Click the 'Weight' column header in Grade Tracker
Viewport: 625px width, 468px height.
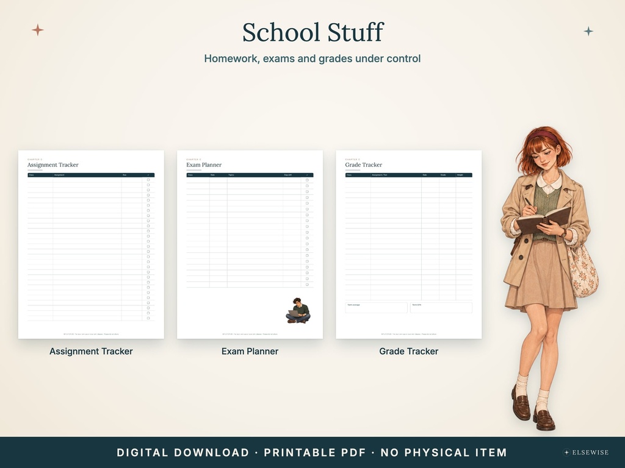[x=460, y=175]
